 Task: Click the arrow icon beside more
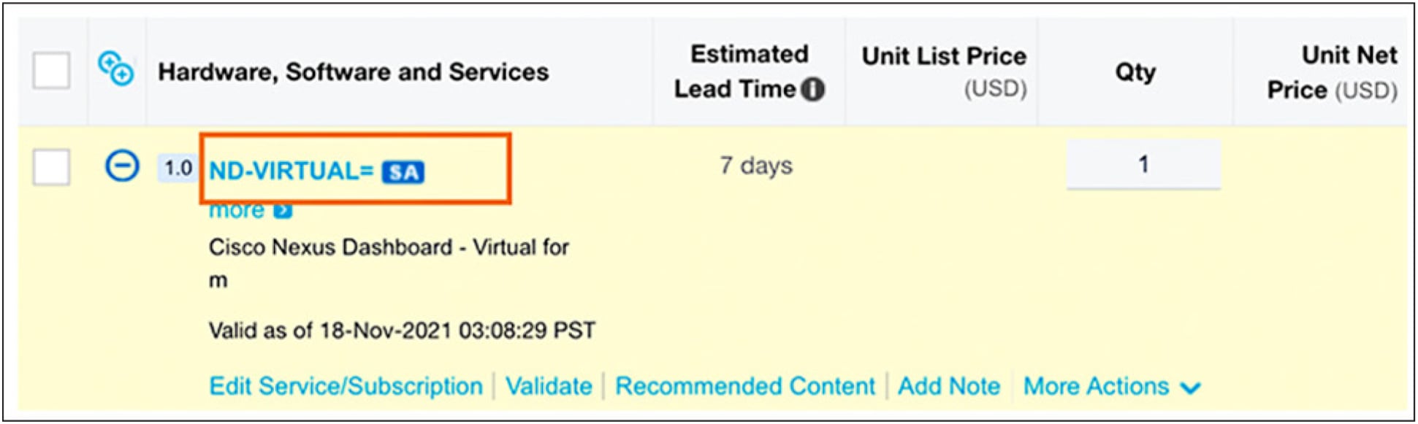coord(283,211)
